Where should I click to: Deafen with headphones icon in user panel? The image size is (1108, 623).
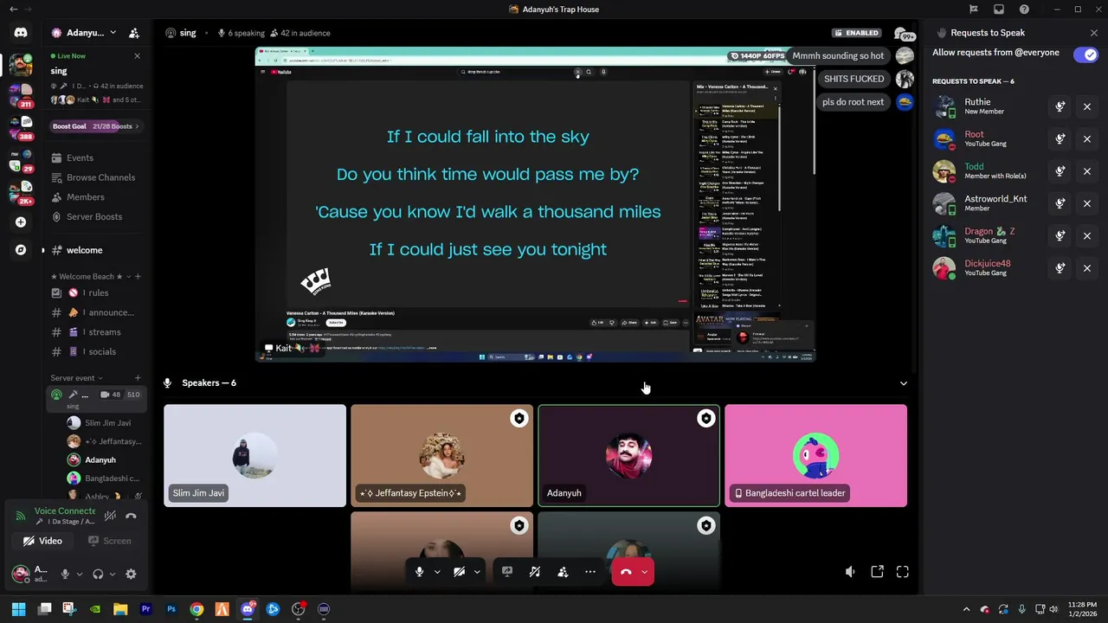click(x=98, y=574)
